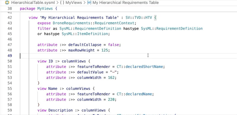The height and width of the screenshot is (115, 237).
Task: Open 'My Hierarchical Requirements Table' breadcrumb item
Action: pyautogui.click(x=126, y=3)
